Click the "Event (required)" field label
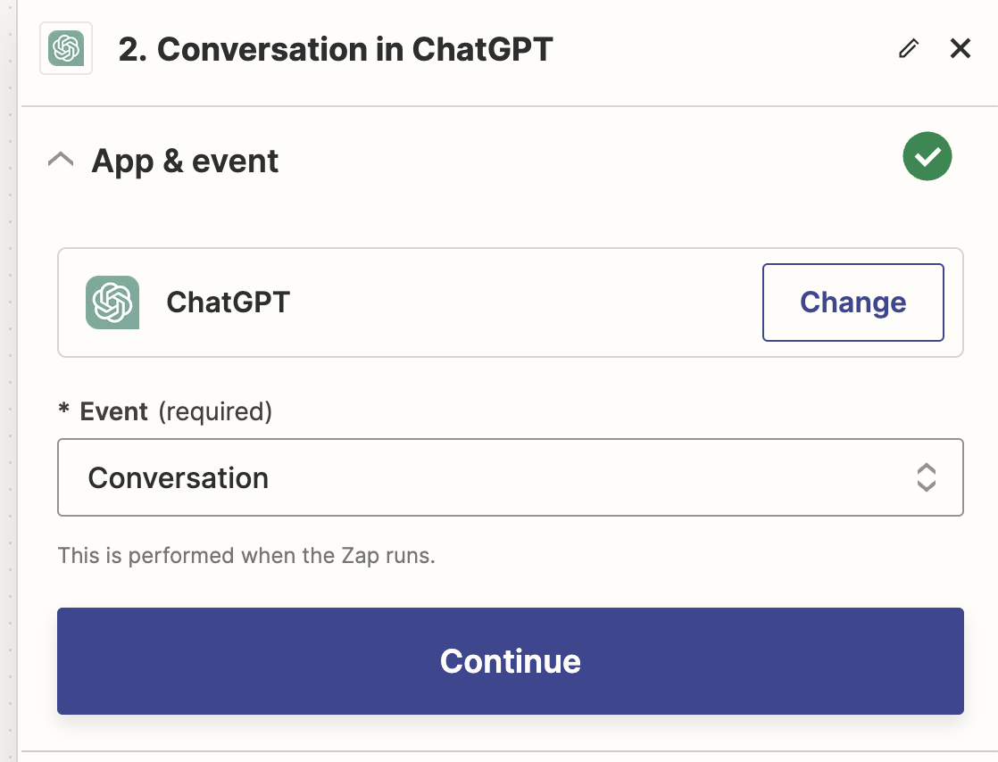This screenshot has width=998, height=762. coord(165,411)
